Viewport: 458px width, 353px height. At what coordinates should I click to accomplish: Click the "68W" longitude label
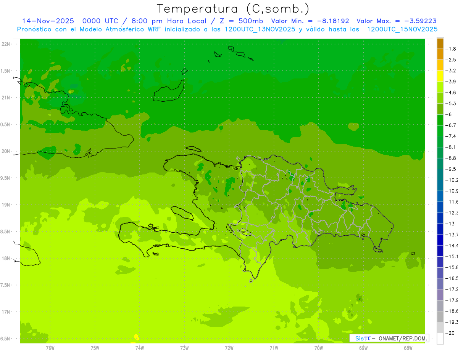pos(408,348)
